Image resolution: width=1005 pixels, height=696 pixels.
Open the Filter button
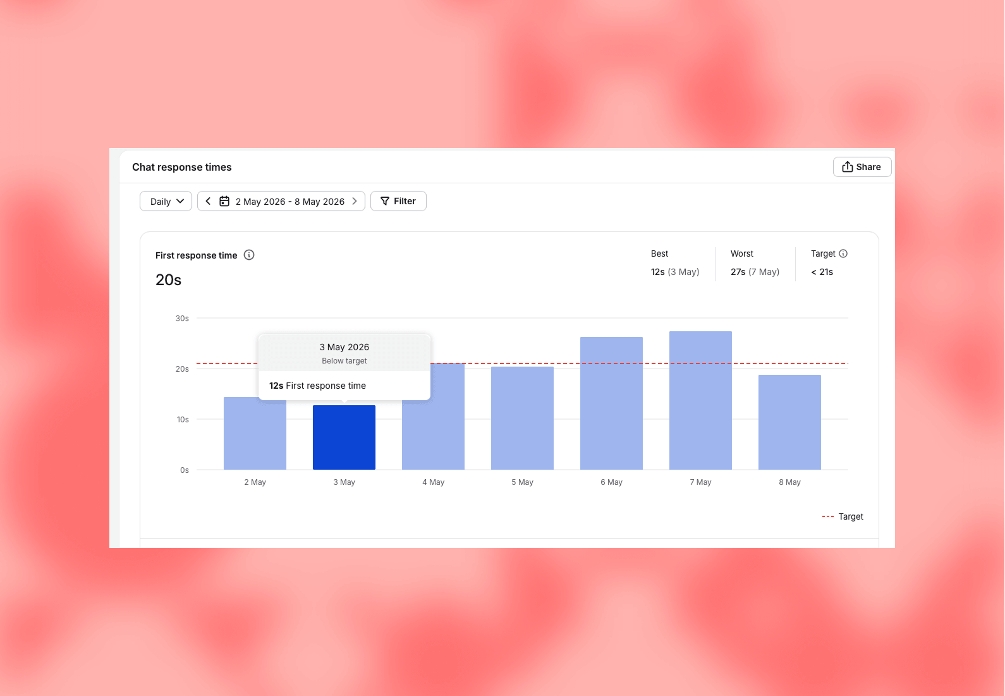398,201
